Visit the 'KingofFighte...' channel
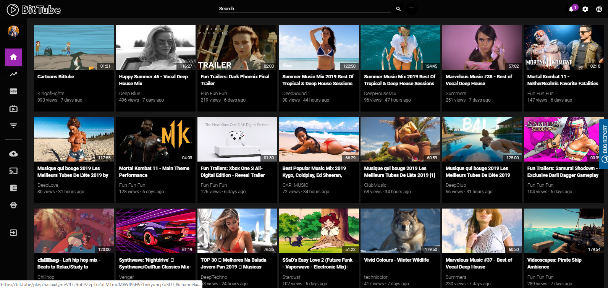The height and width of the screenshot is (288, 608). (52, 93)
